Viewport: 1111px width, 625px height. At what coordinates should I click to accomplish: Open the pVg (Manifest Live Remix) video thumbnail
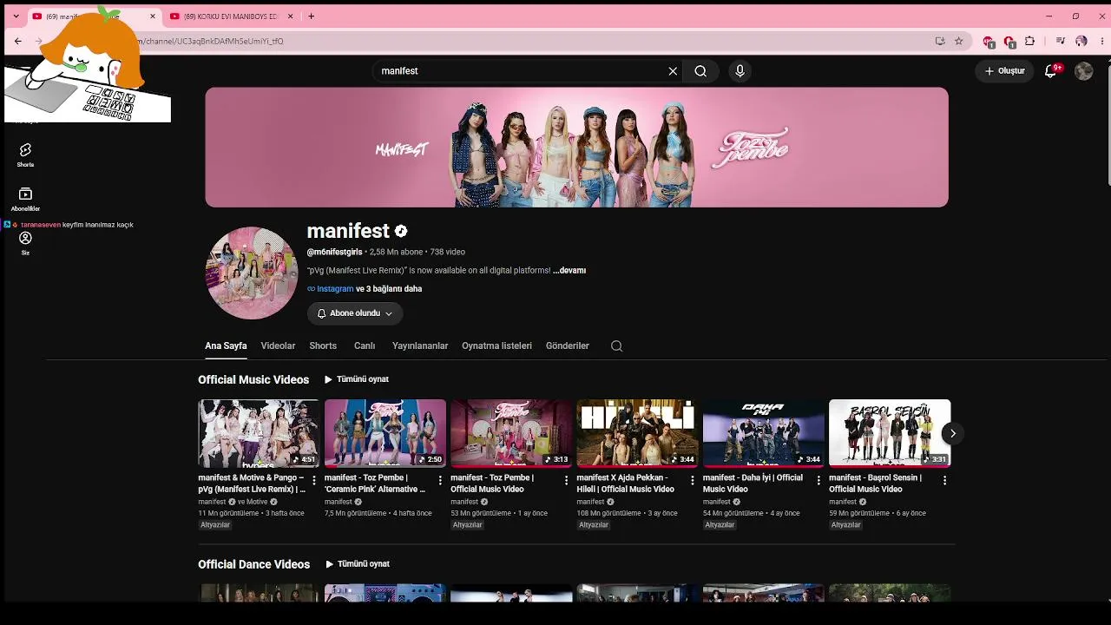pos(259,433)
